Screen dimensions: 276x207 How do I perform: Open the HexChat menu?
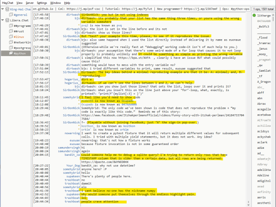(x=8, y=3)
